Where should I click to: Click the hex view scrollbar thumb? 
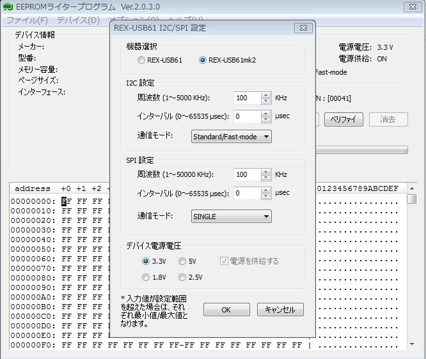pyautogui.click(x=412, y=199)
